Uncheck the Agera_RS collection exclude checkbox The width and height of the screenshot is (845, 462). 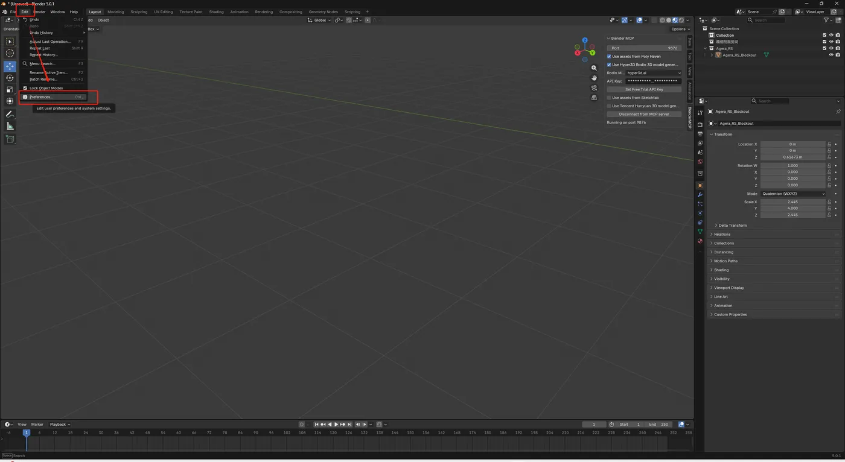point(824,48)
